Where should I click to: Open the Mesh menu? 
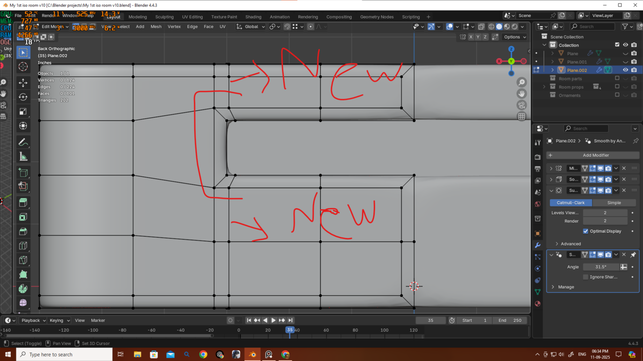(156, 27)
